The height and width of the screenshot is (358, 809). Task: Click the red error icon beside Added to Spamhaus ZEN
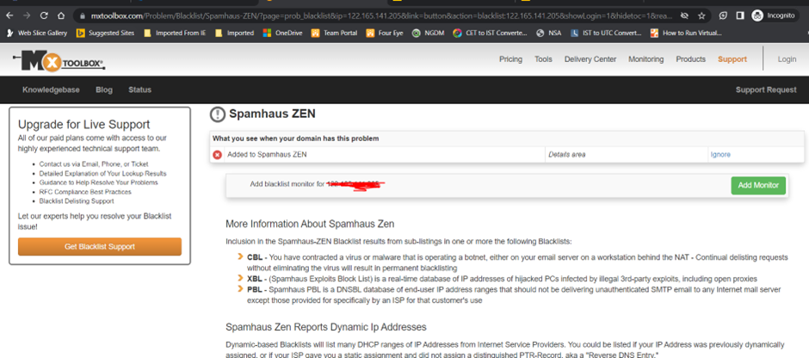click(217, 154)
